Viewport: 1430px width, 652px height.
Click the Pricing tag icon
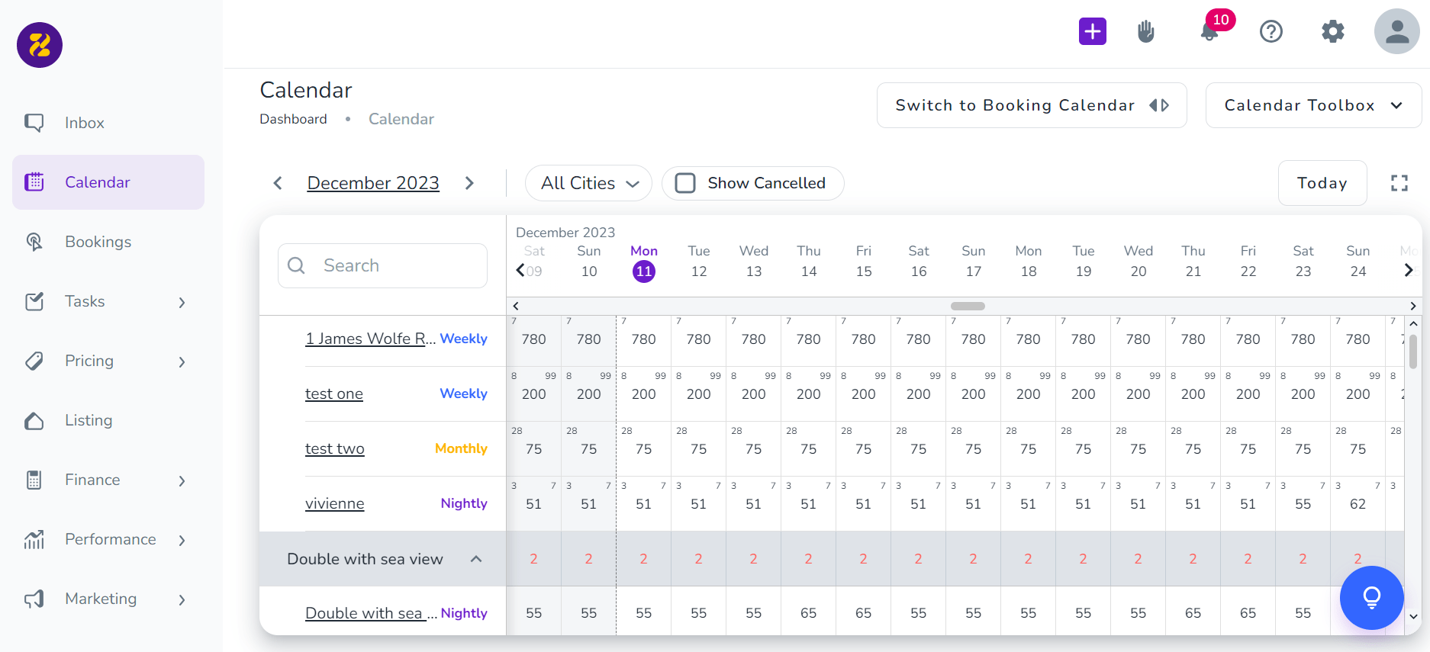tap(34, 361)
